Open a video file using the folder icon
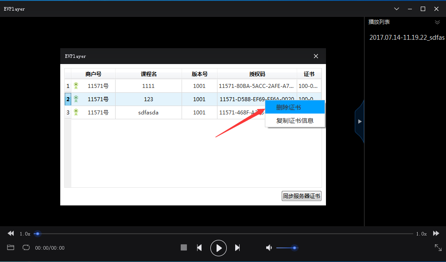The image size is (446, 262). 11,247
